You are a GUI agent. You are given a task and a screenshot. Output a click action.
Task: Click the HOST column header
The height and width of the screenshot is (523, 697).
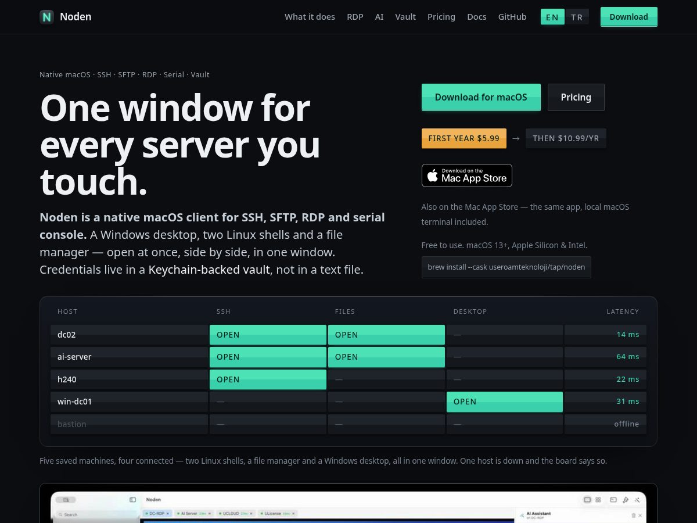[67, 311]
